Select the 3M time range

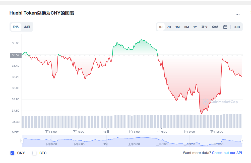coord(186,27)
